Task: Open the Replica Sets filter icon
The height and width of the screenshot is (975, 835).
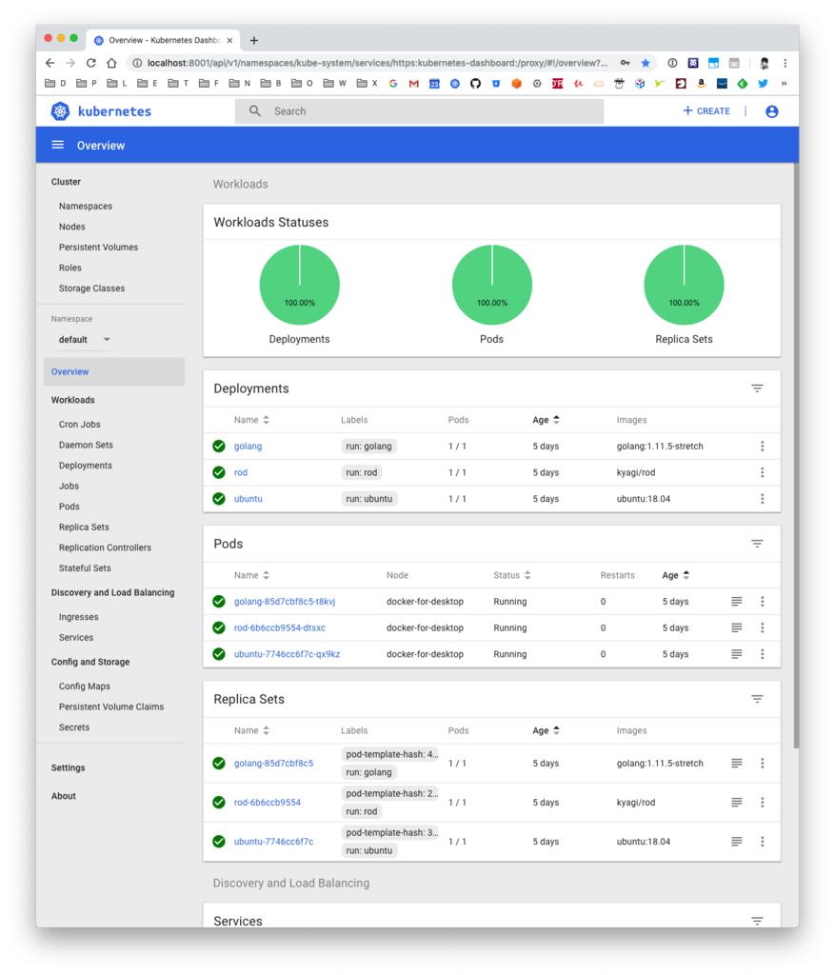Action: tap(757, 699)
